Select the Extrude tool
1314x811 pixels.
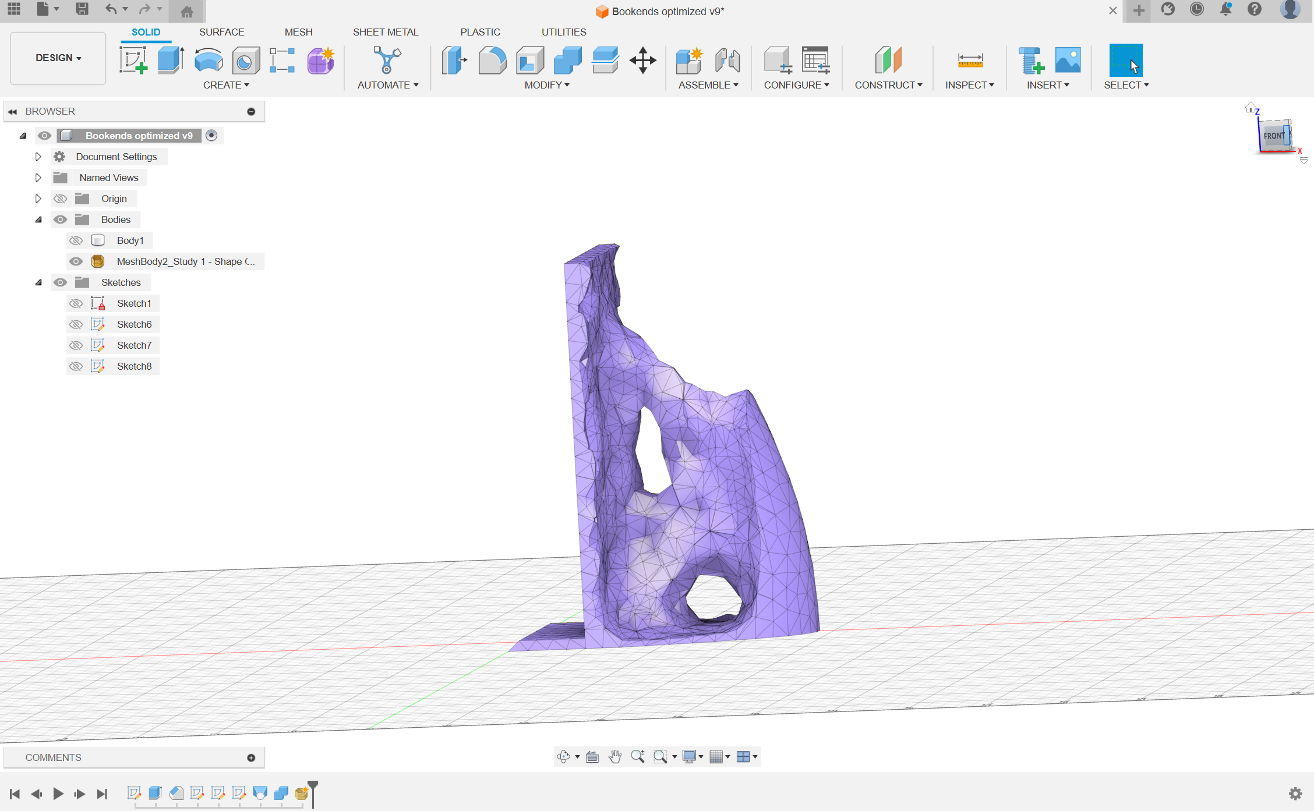(171, 61)
